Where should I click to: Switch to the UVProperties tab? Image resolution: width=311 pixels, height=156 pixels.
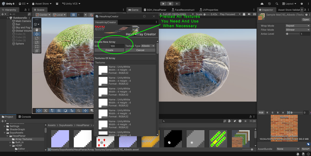[x=208, y=10]
